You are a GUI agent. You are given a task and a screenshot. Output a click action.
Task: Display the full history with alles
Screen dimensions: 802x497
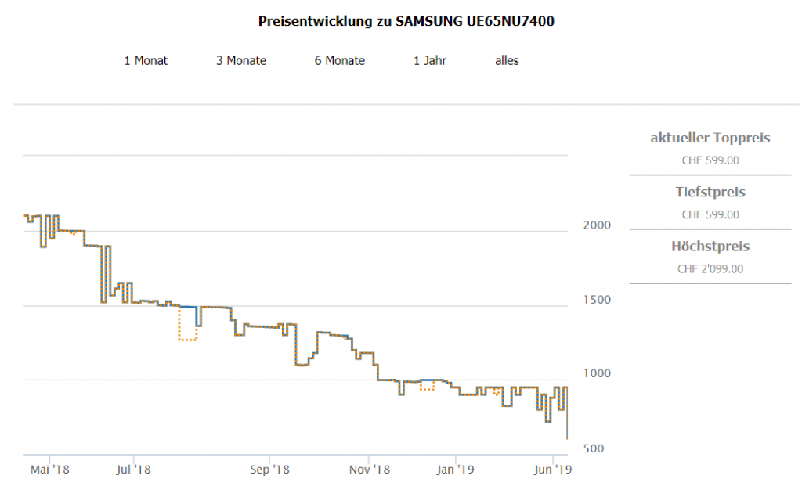[x=507, y=61]
